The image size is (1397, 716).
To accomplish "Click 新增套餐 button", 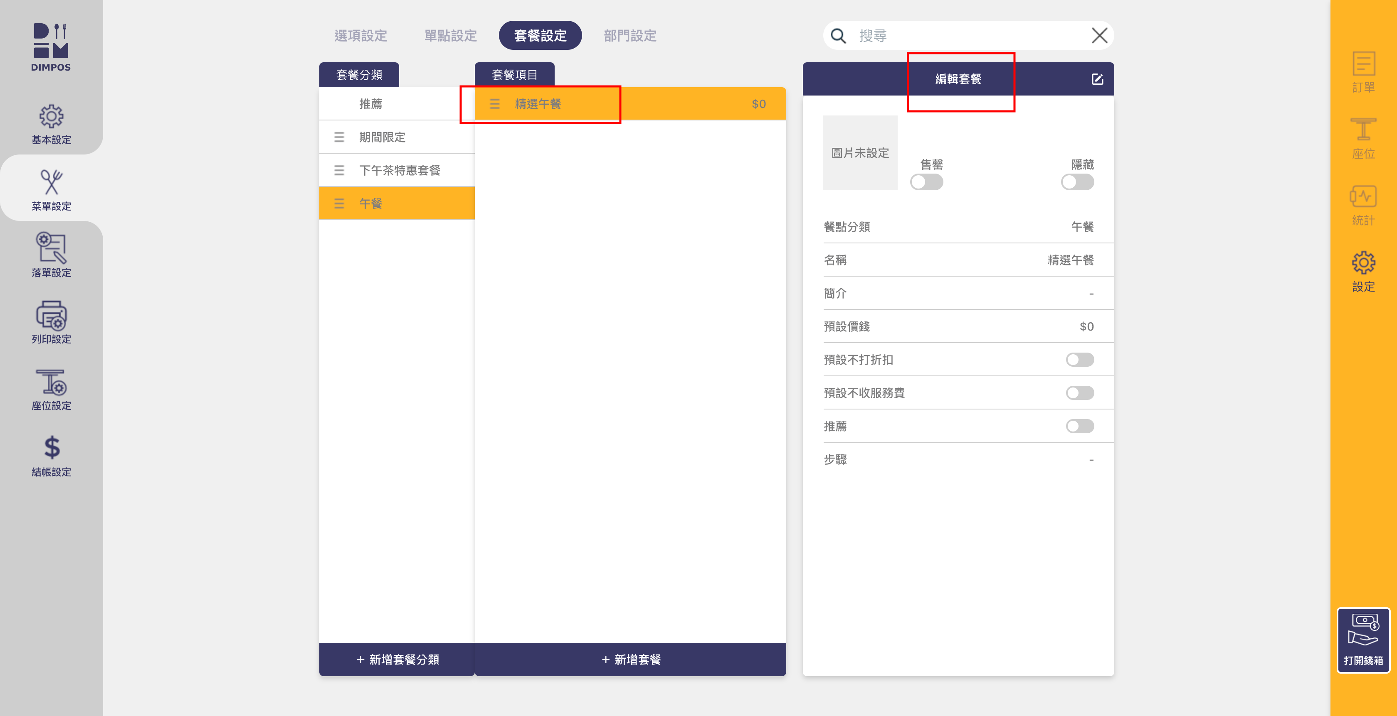I will point(630,659).
